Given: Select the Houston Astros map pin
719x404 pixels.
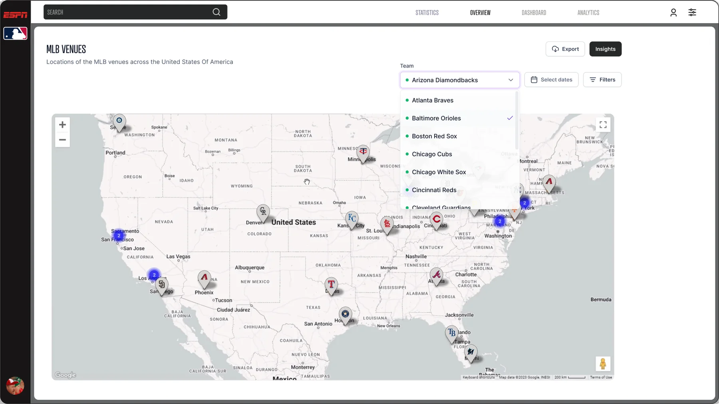Looking at the screenshot, I should [x=345, y=316].
